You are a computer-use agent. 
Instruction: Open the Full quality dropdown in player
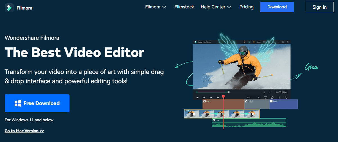(253, 97)
